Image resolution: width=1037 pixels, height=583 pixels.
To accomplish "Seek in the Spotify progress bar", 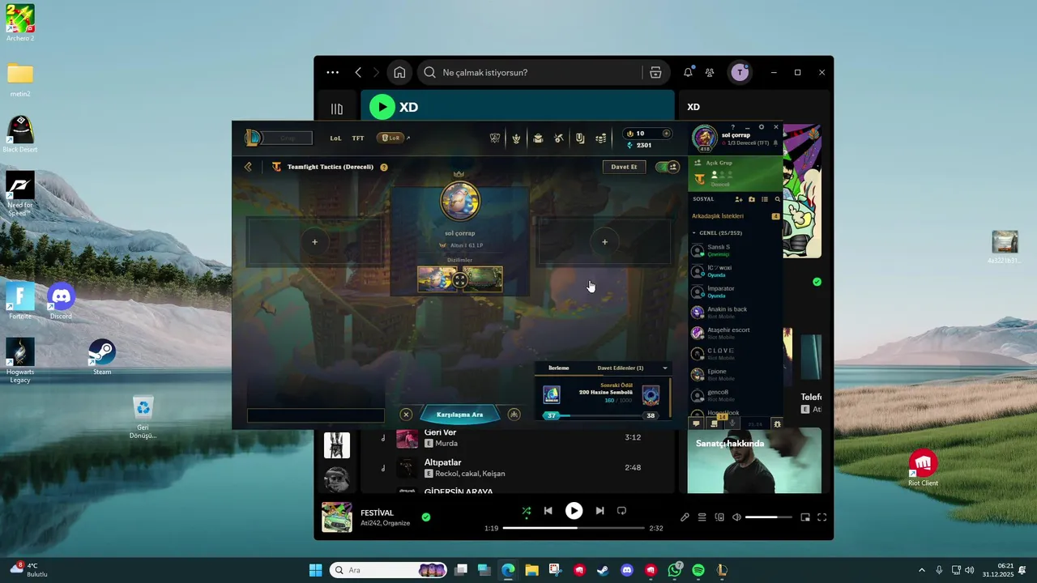I will [574, 528].
